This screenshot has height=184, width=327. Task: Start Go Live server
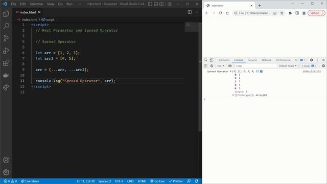[157, 181]
